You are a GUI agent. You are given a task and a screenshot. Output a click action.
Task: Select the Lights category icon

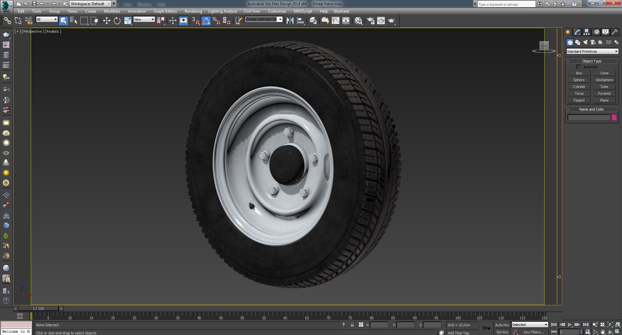[x=585, y=42]
